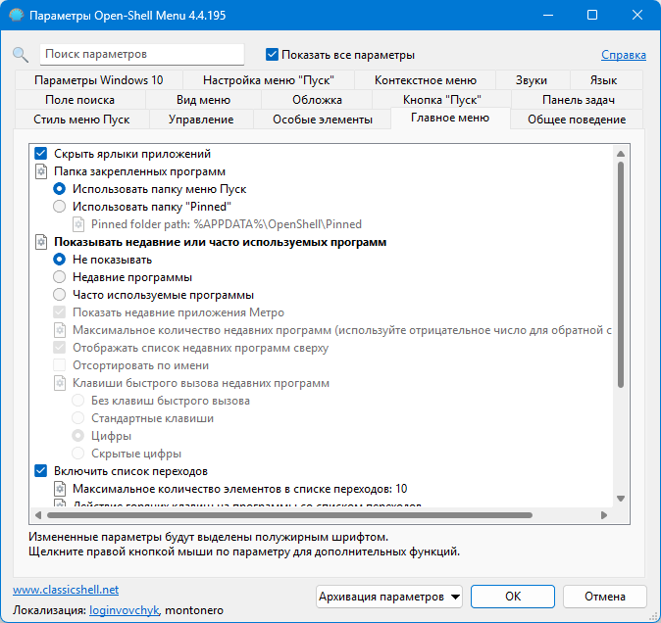Click the OK button
661x623 pixels.
[x=513, y=597]
